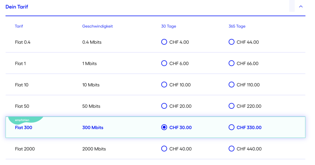Choose Flat 1 at CHF 6.00
Viewport: 315px width, 165px height.
(x=164, y=63)
